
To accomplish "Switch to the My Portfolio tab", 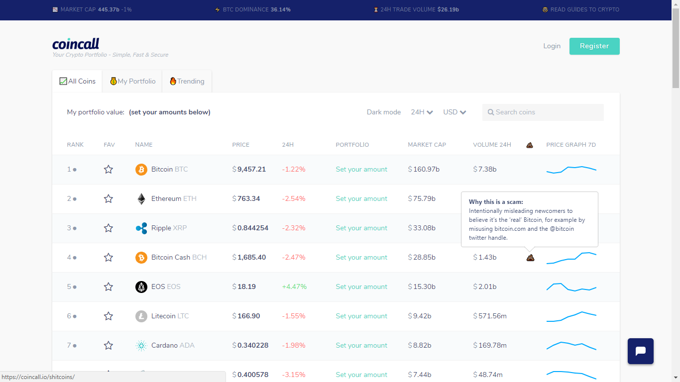I will click(132, 82).
